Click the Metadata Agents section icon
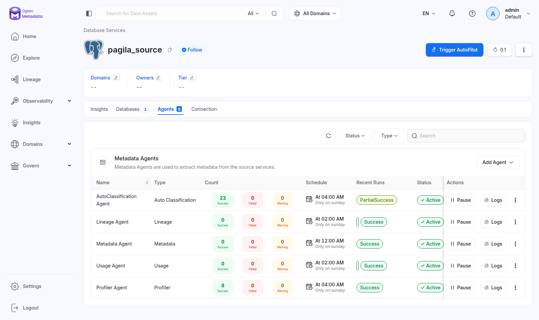 tap(103, 162)
